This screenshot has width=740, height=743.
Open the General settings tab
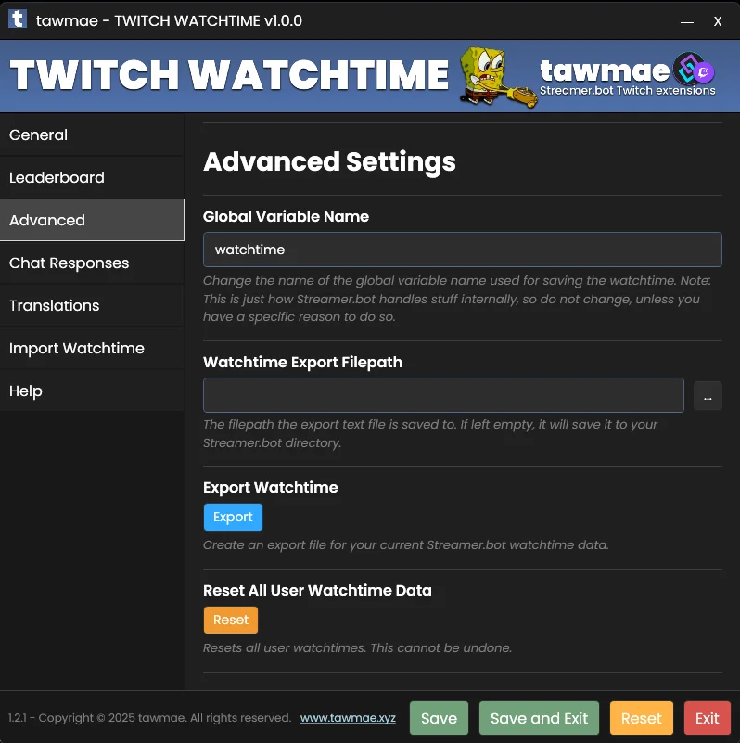point(92,135)
